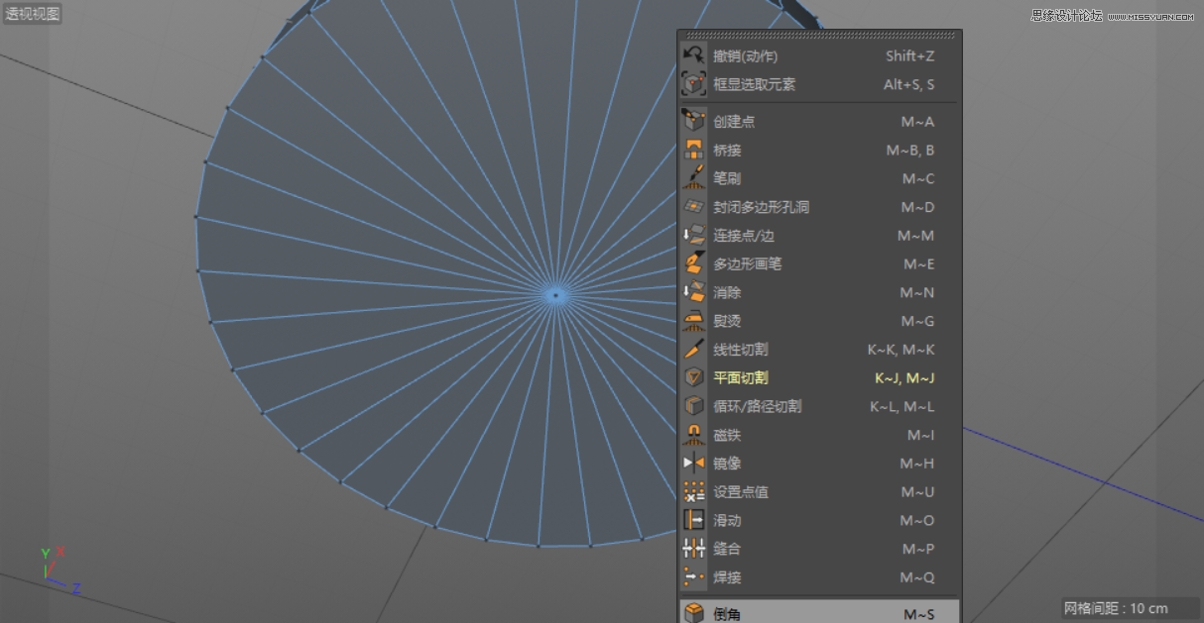Choose 撤销(动作) from the context menu
This screenshot has width=1204, height=623.
[x=754, y=55]
